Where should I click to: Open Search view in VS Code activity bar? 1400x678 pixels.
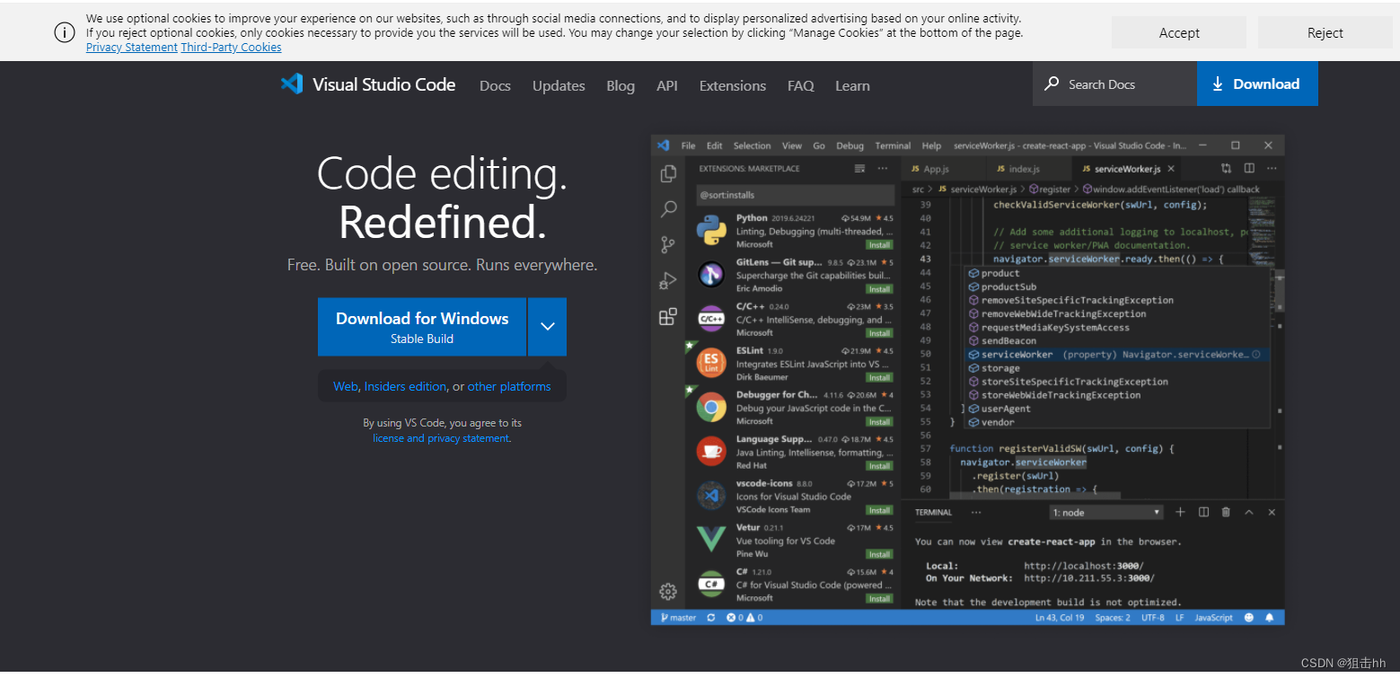(668, 209)
